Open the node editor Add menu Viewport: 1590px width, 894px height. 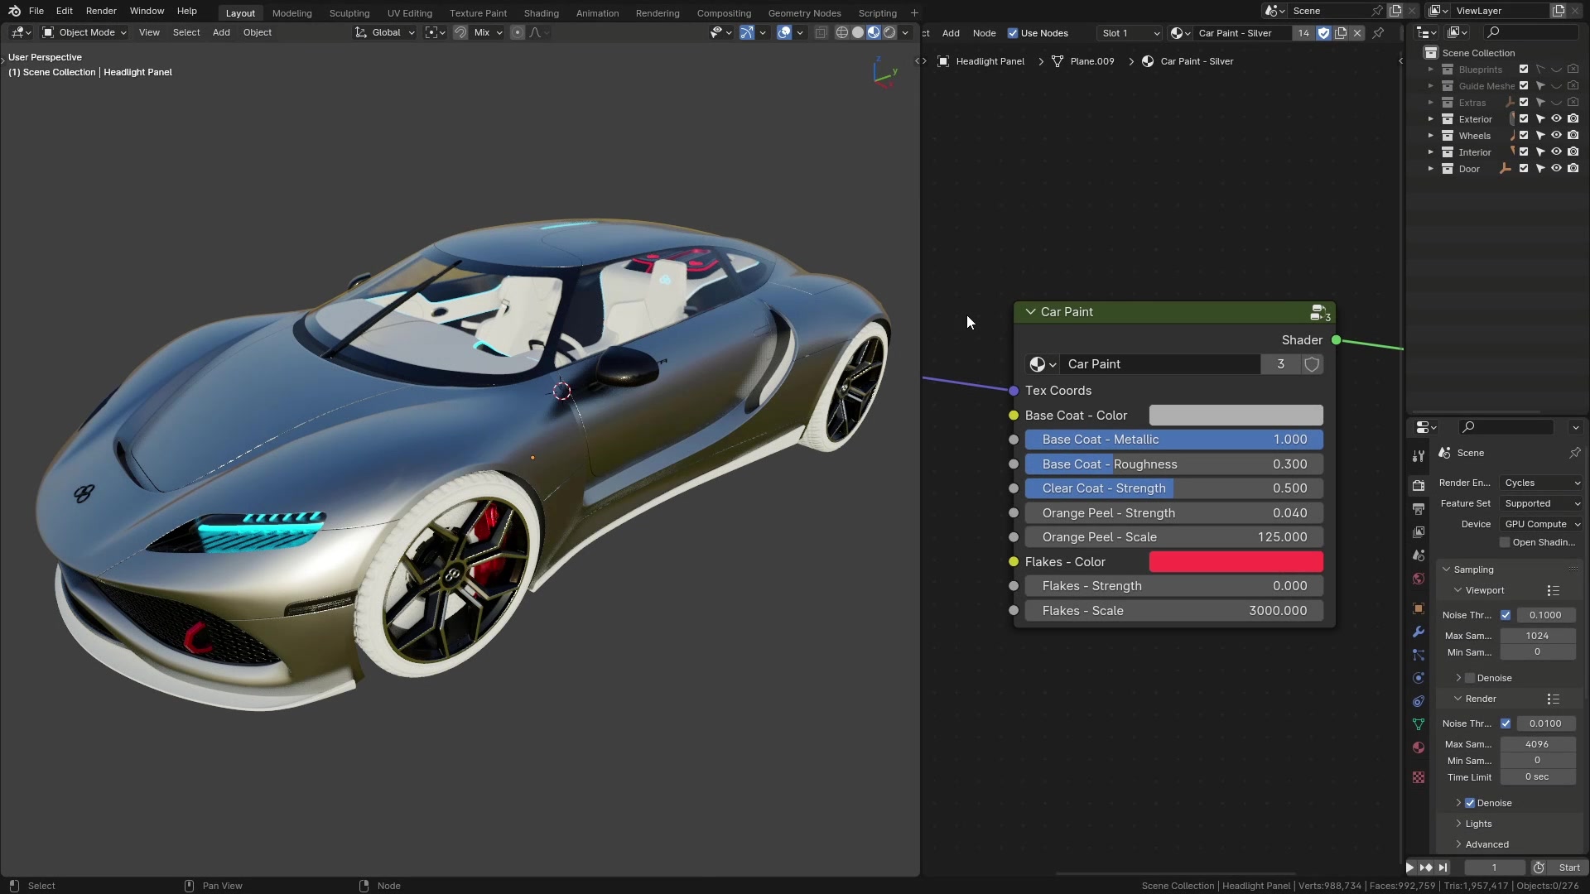(951, 33)
